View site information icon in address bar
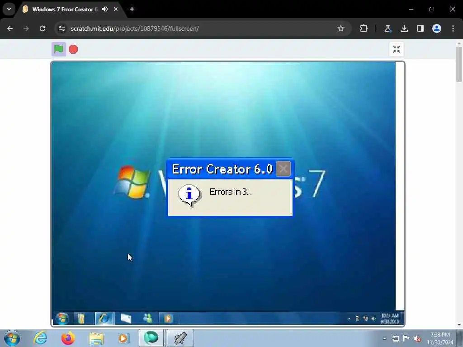 61,28
